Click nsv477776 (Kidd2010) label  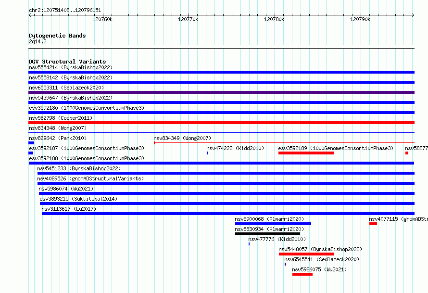(x=277, y=239)
